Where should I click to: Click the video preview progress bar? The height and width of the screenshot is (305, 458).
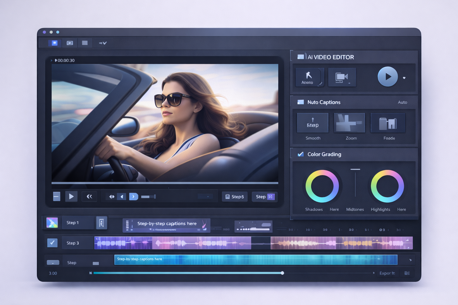(x=165, y=183)
